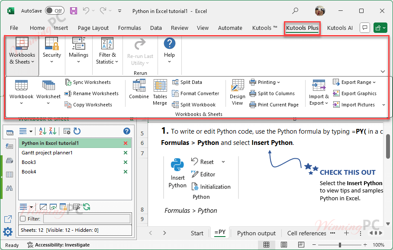This screenshot has width=393, height=250.
Task: Open Import & Export dropdown
Action: (x=319, y=92)
